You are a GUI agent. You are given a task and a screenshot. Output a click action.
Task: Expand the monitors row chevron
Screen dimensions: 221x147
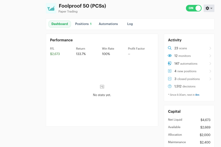pos(210,56)
